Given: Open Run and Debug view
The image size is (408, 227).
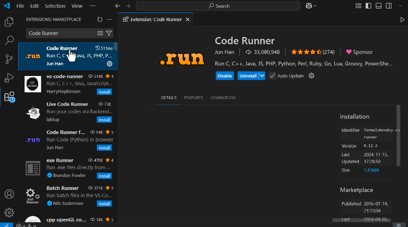Looking at the screenshot, I should [x=9, y=77].
